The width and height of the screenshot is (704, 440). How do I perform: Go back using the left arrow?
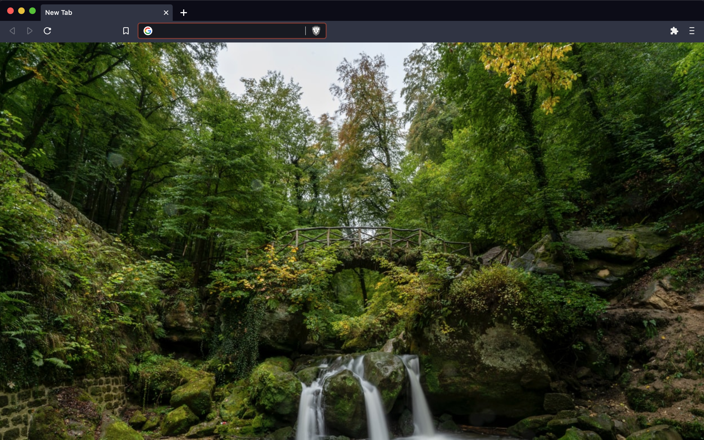tap(12, 31)
